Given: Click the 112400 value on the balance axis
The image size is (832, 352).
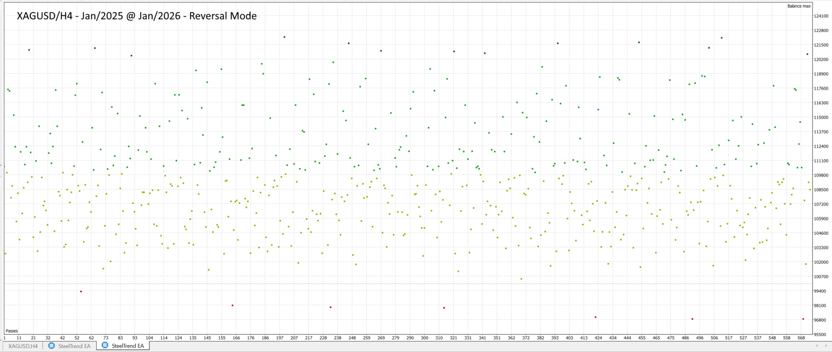Looking at the screenshot, I should point(821,146).
